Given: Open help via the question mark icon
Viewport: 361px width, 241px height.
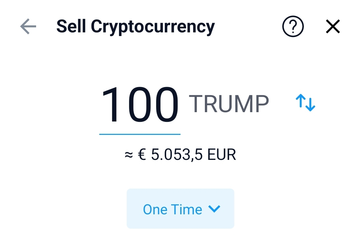Looking at the screenshot, I should point(293,26).
